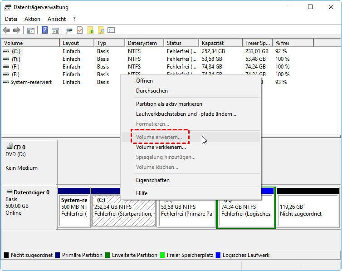This screenshot has width=342, height=271.
Task: Click the yellow folder with green arrow icon
Action: (91, 30)
